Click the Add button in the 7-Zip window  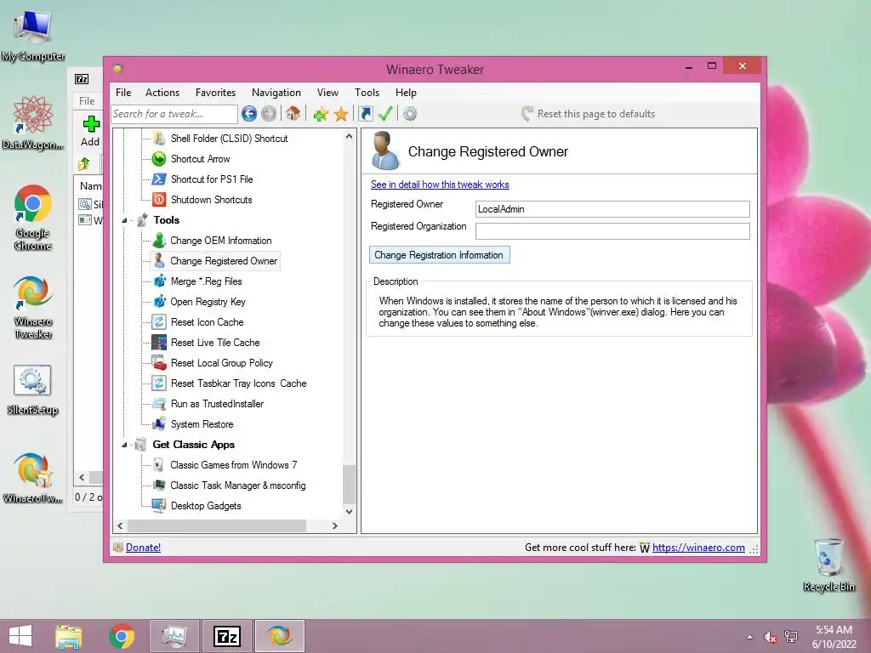[x=90, y=131]
